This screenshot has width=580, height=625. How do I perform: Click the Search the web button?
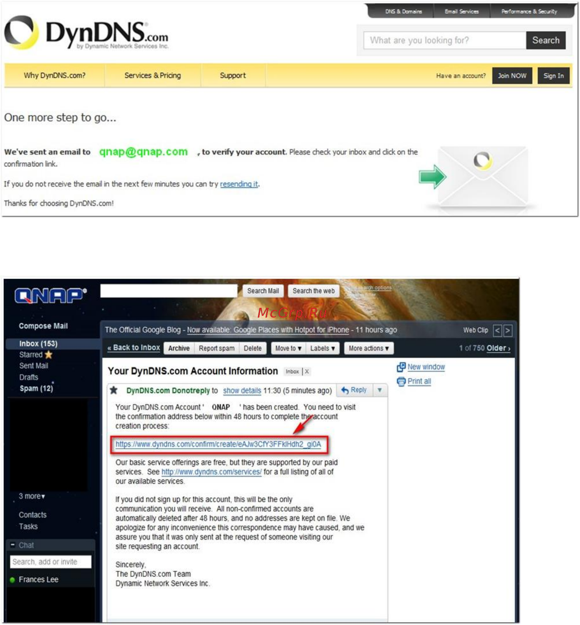tap(313, 291)
